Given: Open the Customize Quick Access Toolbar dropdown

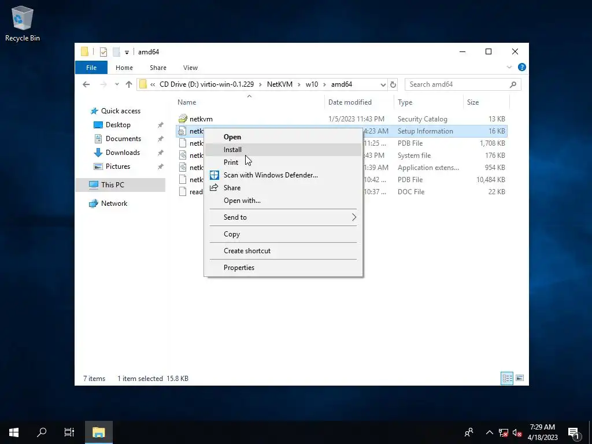Looking at the screenshot, I should (x=127, y=53).
